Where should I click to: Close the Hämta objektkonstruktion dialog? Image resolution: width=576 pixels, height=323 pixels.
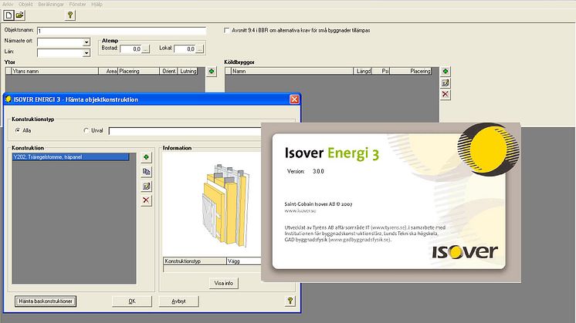(294, 99)
